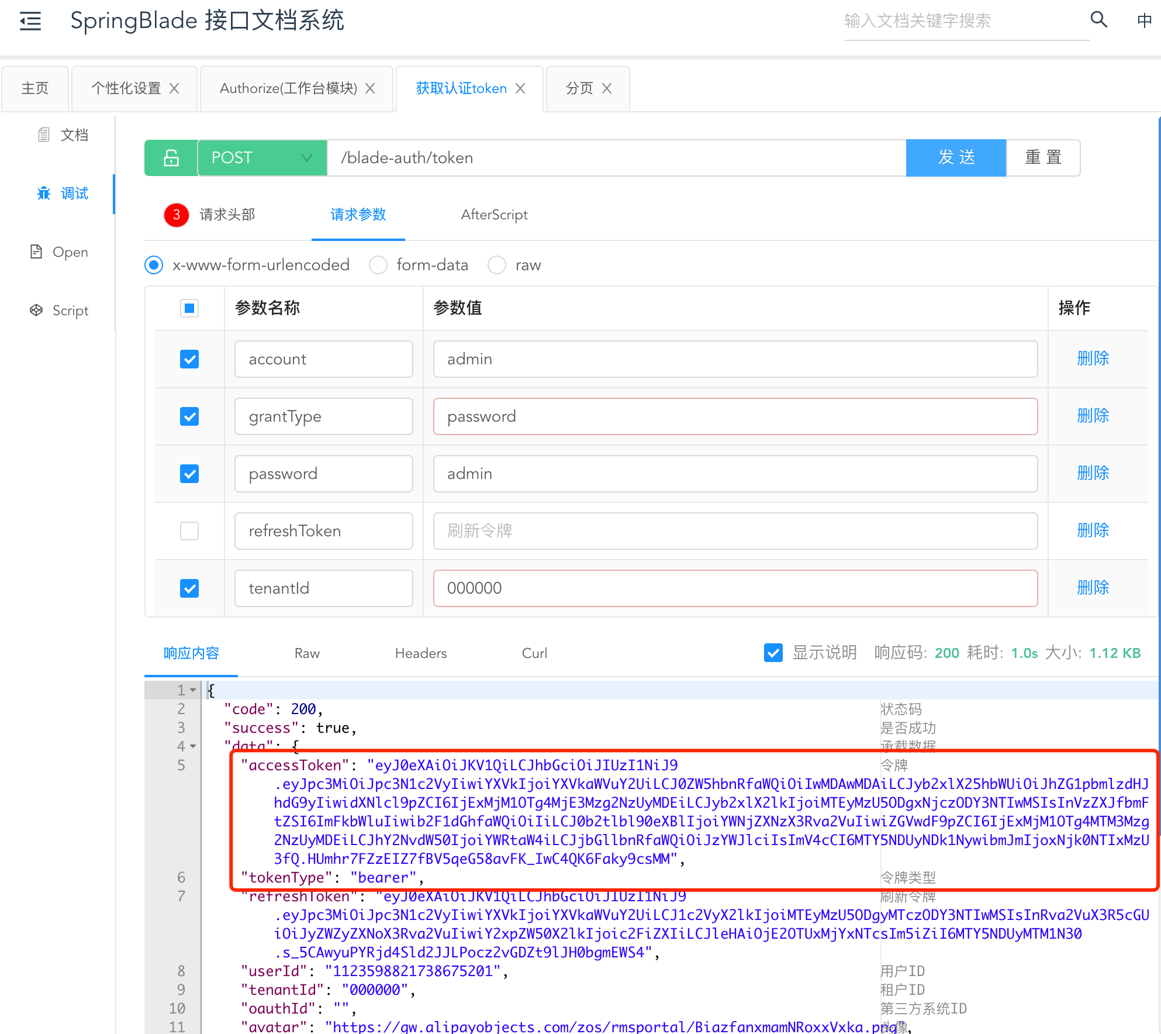Click the account parameter name field

coord(324,359)
